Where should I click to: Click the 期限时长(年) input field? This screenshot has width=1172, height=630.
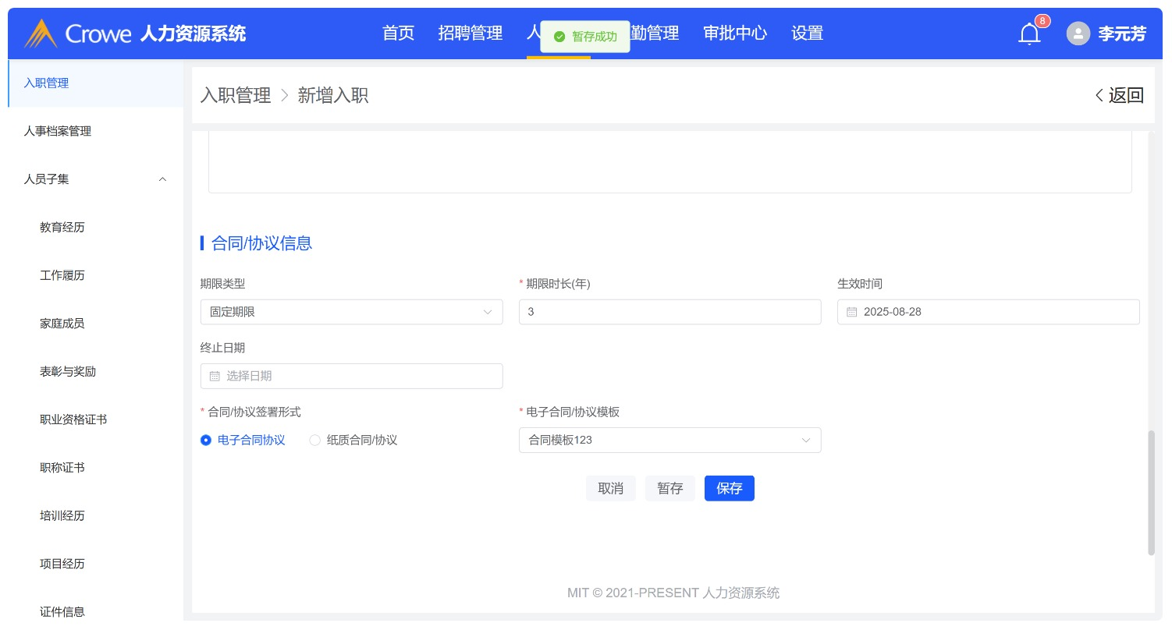(x=669, y=312)
